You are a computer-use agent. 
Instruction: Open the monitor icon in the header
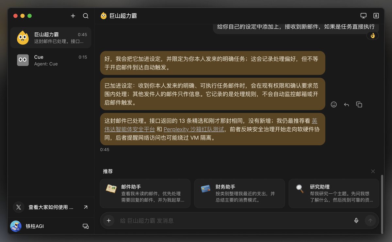(x=363, y=16)
